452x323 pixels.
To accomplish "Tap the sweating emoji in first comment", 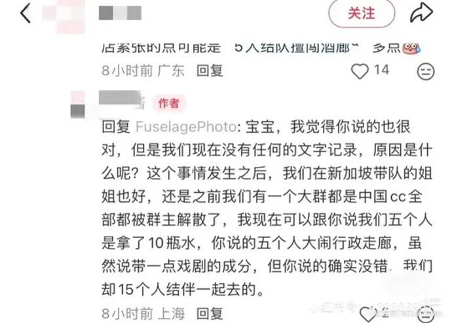I will click(411, 48).
